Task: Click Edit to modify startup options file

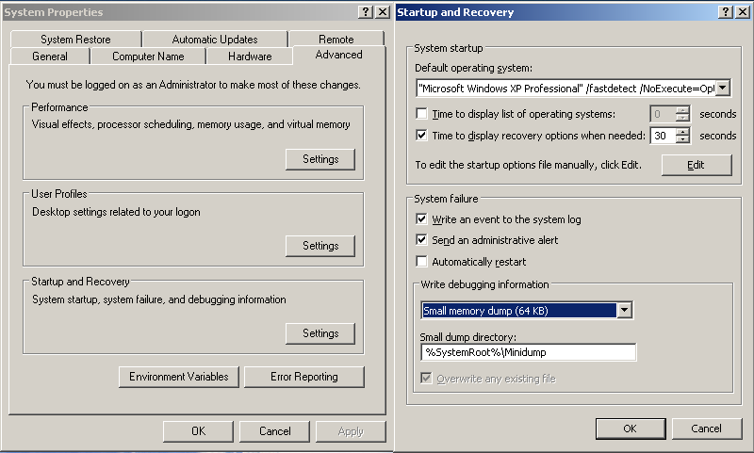Action: 696,165
